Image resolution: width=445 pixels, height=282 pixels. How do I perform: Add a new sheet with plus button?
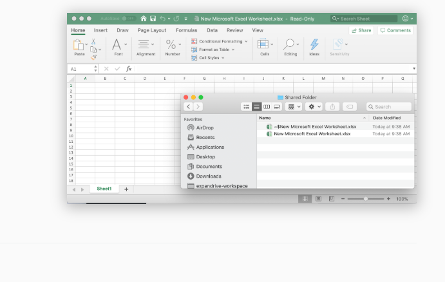point(126,189)
